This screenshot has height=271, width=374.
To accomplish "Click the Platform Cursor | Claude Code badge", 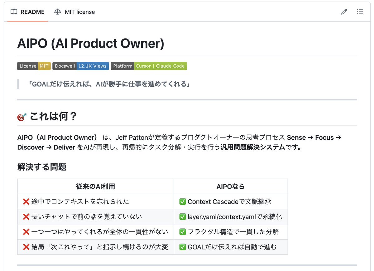I will 149,66.
